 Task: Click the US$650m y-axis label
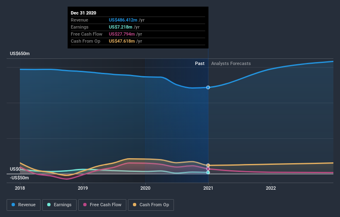pyautogui.click(x=20, y=53)
